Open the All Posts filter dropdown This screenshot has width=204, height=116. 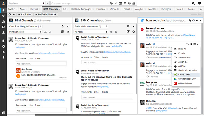click(x=91, y=32)
